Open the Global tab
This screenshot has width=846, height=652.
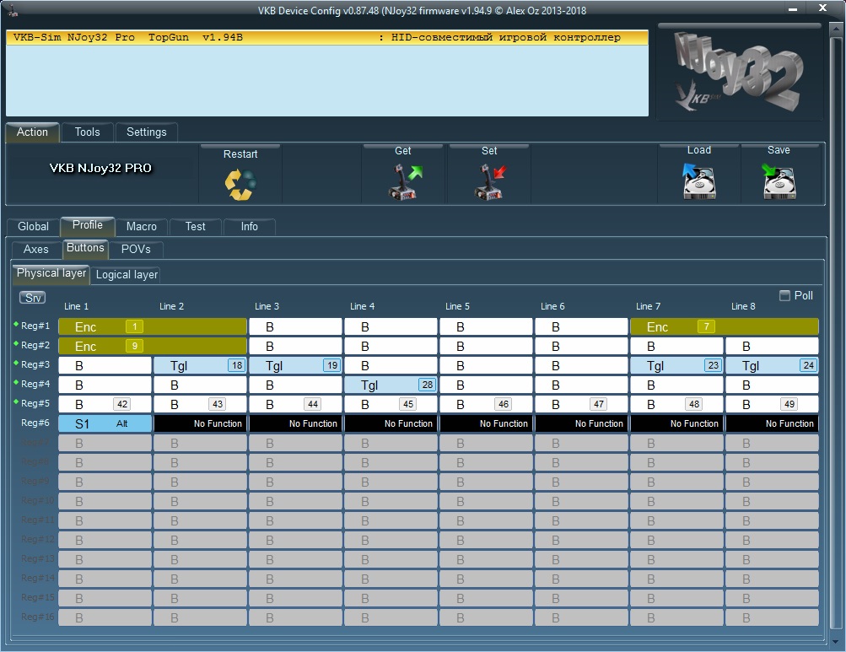[34, 226]
